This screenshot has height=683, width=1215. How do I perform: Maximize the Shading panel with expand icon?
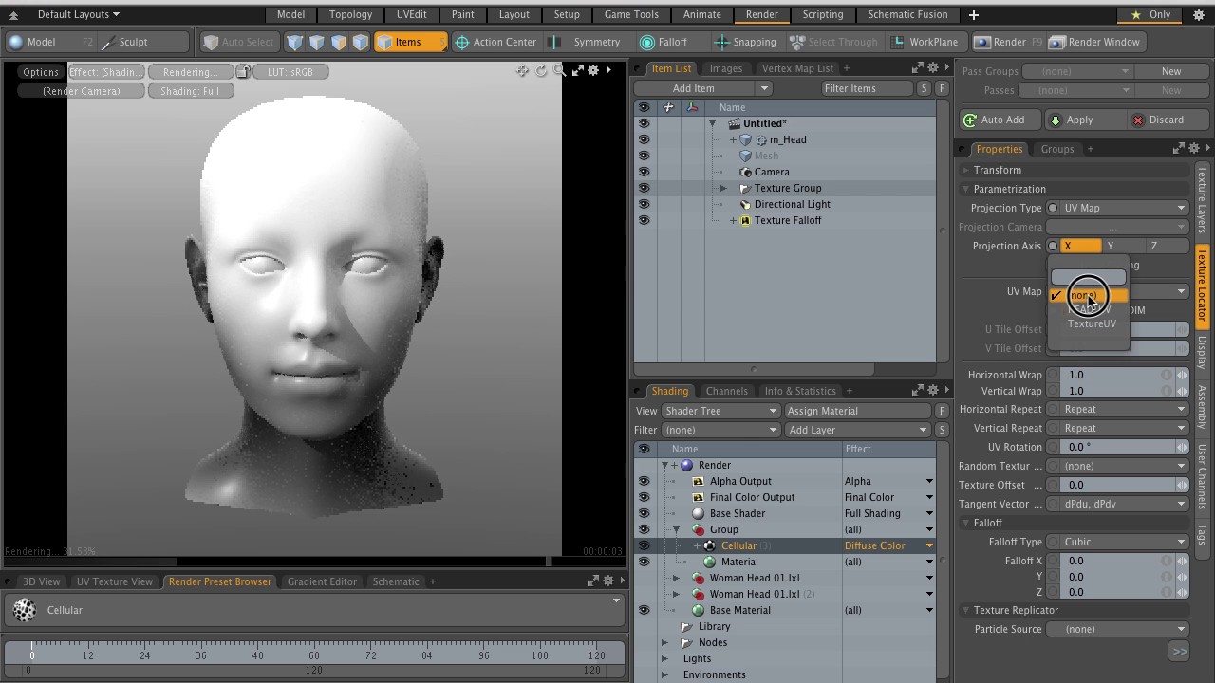pos(918,391)
